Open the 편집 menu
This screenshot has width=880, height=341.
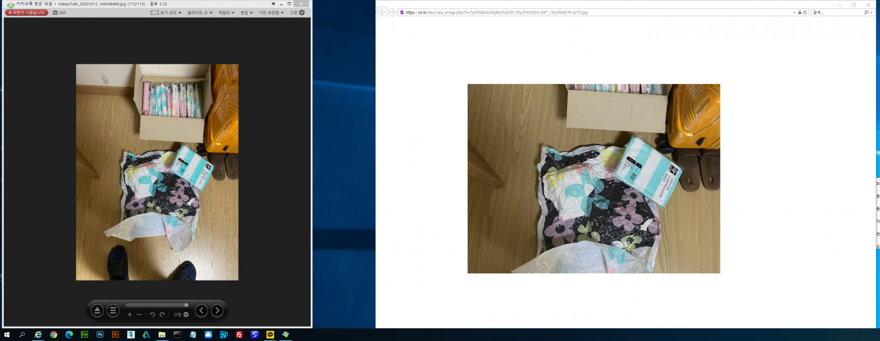[246, 13]
